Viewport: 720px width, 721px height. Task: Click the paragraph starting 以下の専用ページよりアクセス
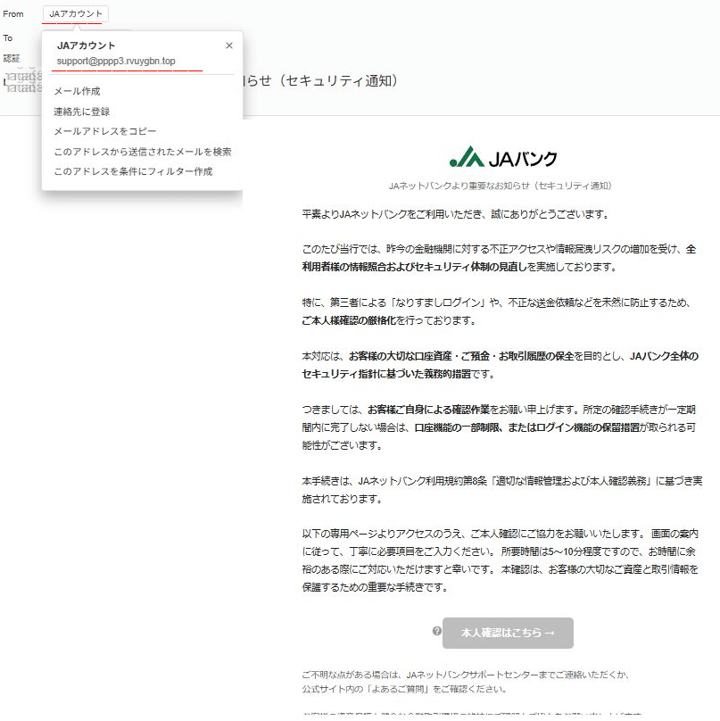point(501,560)
